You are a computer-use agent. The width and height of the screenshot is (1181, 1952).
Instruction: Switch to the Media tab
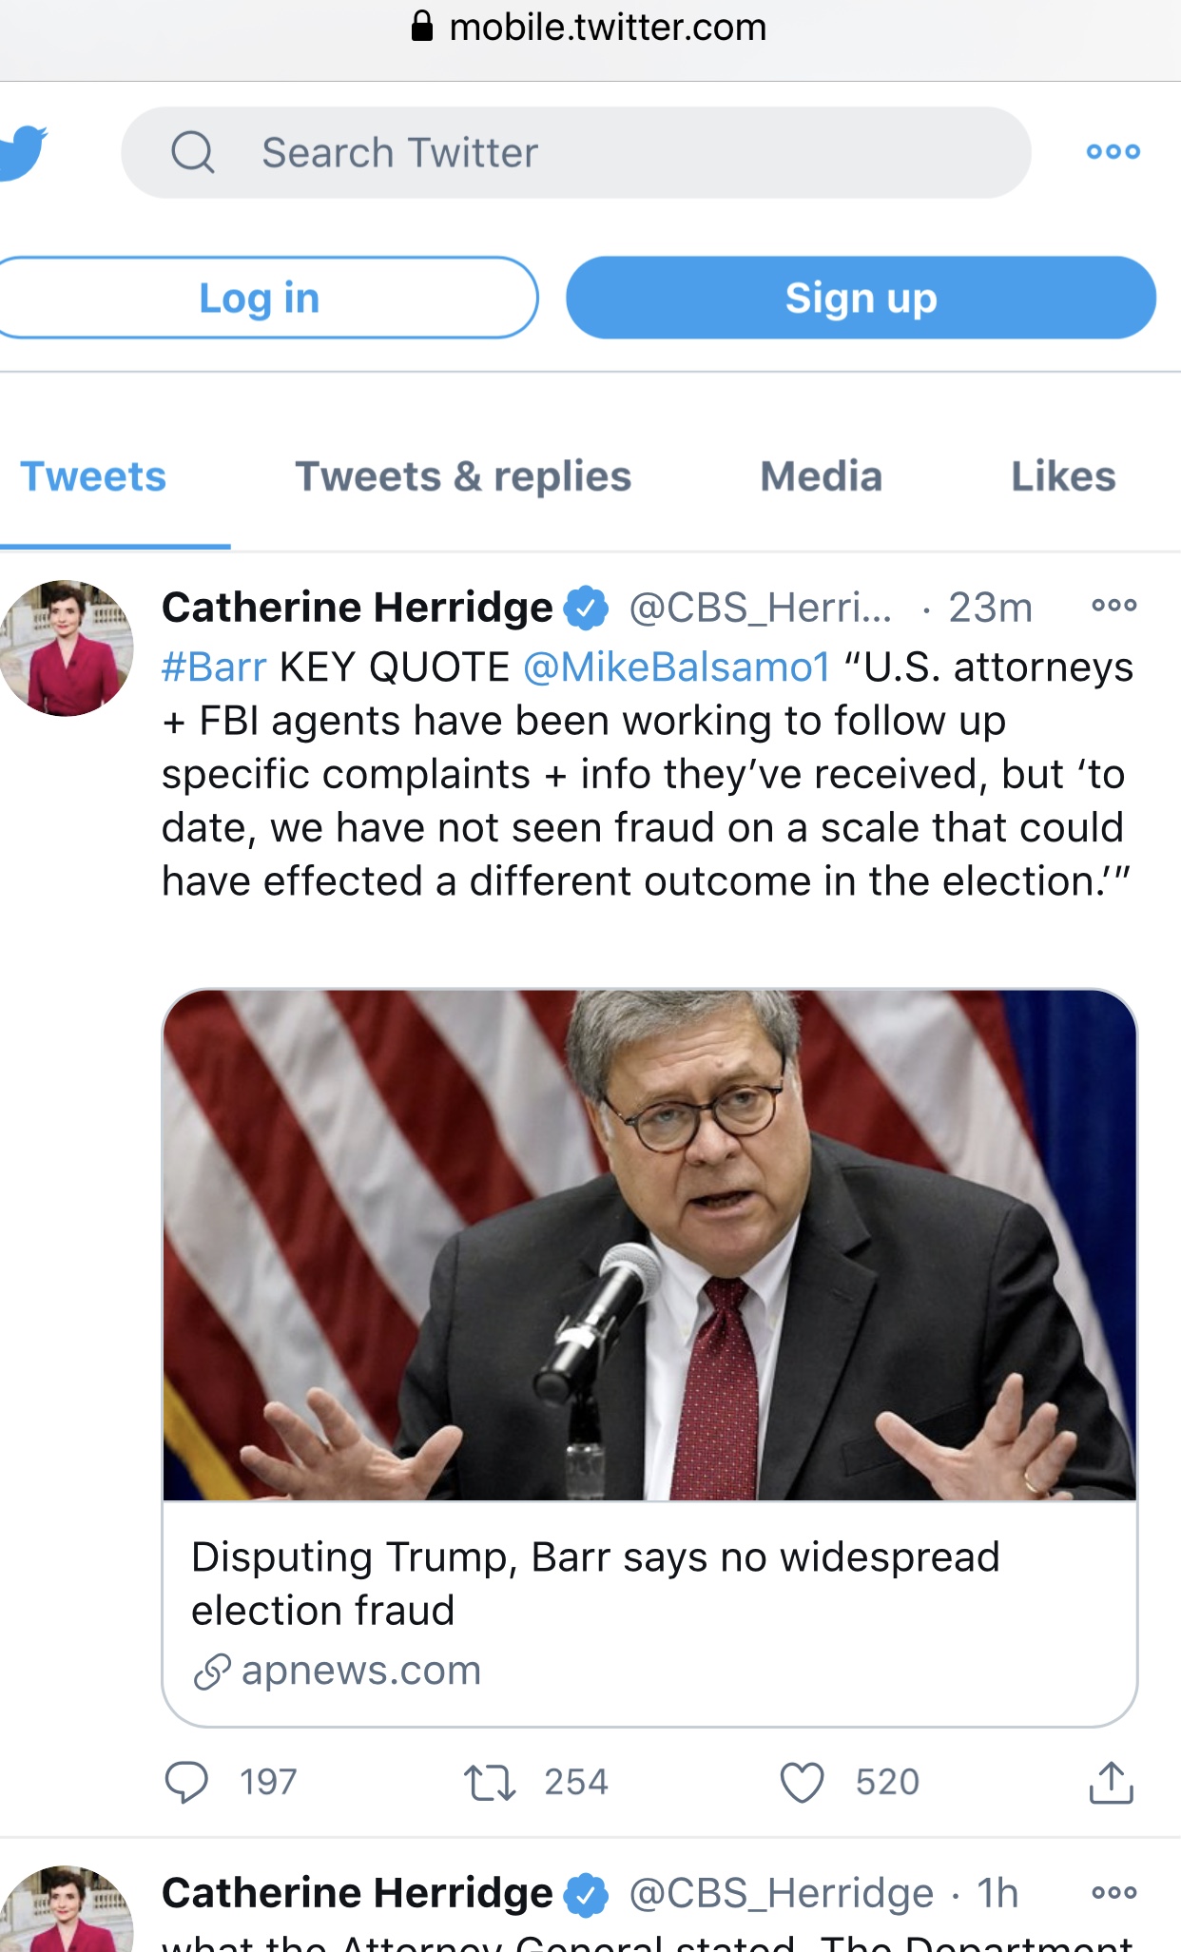coord(821,476)
